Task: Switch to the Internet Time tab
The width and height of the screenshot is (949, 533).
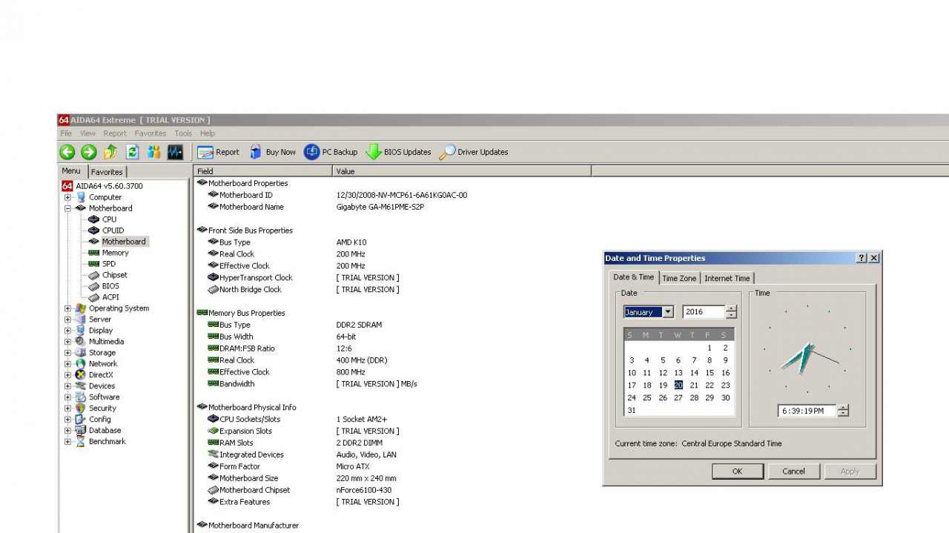Action: tap(727, 279)
